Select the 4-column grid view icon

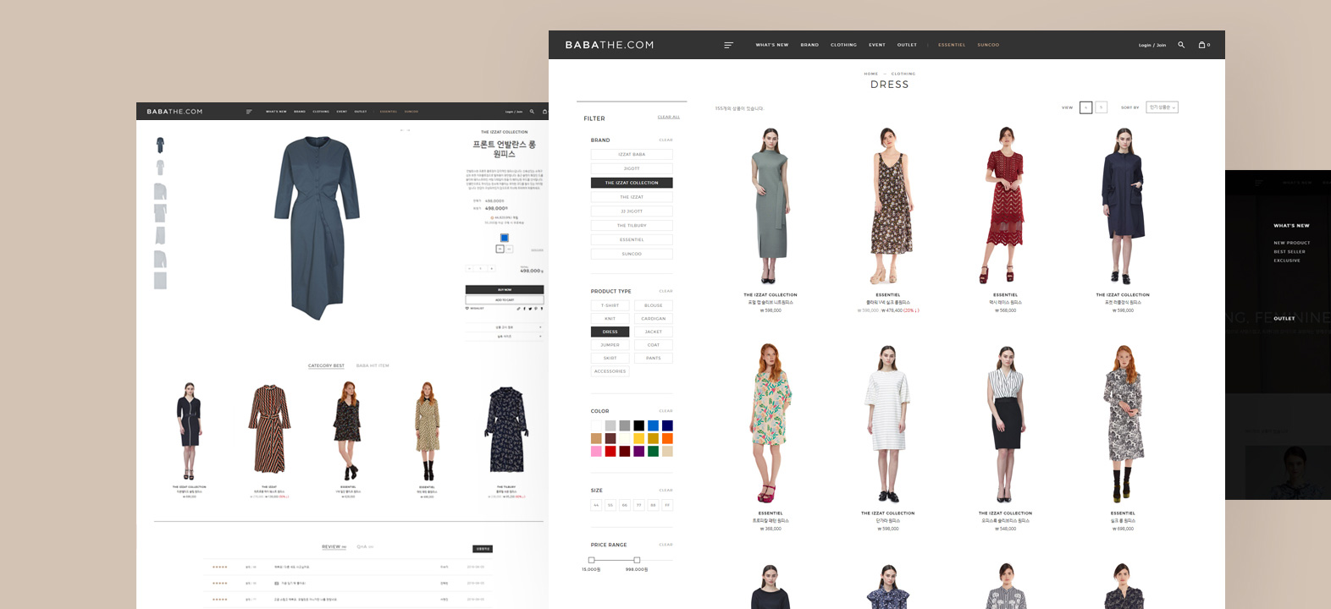[1085, 107]
